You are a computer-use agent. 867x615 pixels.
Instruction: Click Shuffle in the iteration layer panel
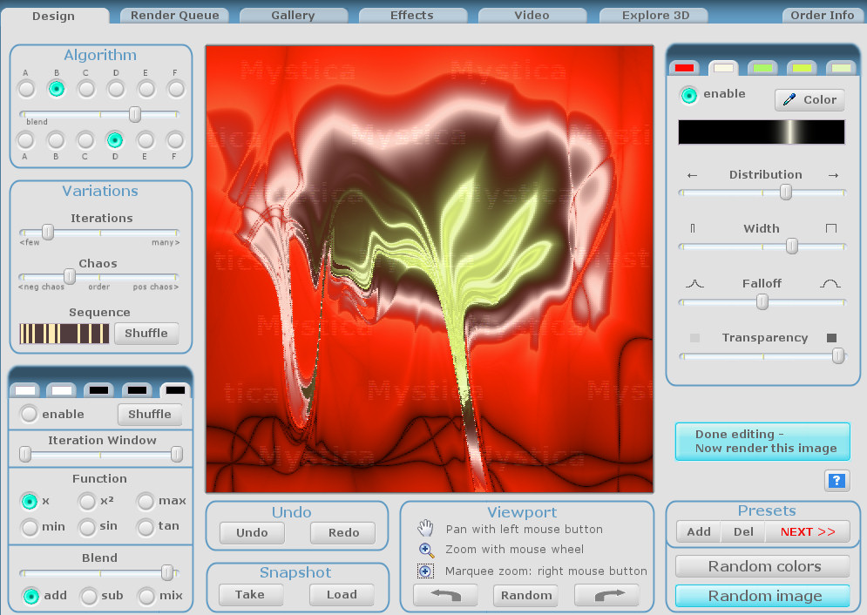(x=149, y=415)
